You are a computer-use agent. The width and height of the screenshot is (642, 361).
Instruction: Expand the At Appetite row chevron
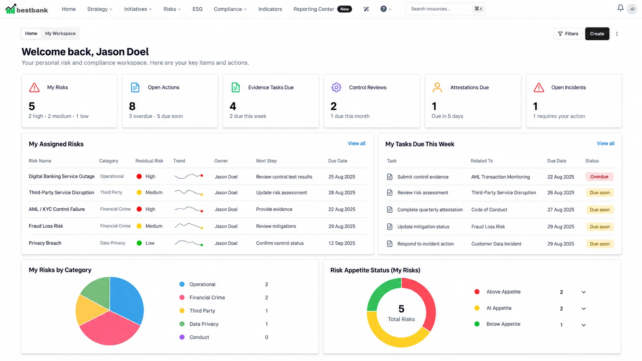[584, 309]
